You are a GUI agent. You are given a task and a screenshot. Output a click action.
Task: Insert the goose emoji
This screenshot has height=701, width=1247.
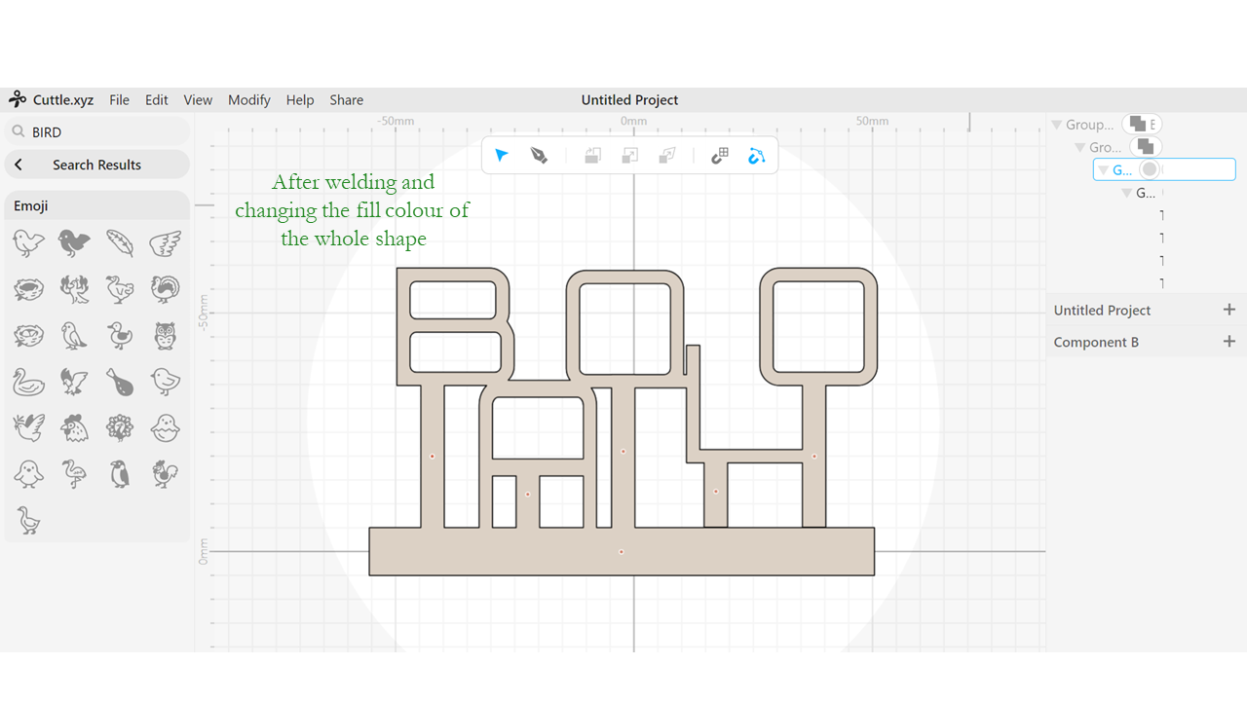point(28,520)
